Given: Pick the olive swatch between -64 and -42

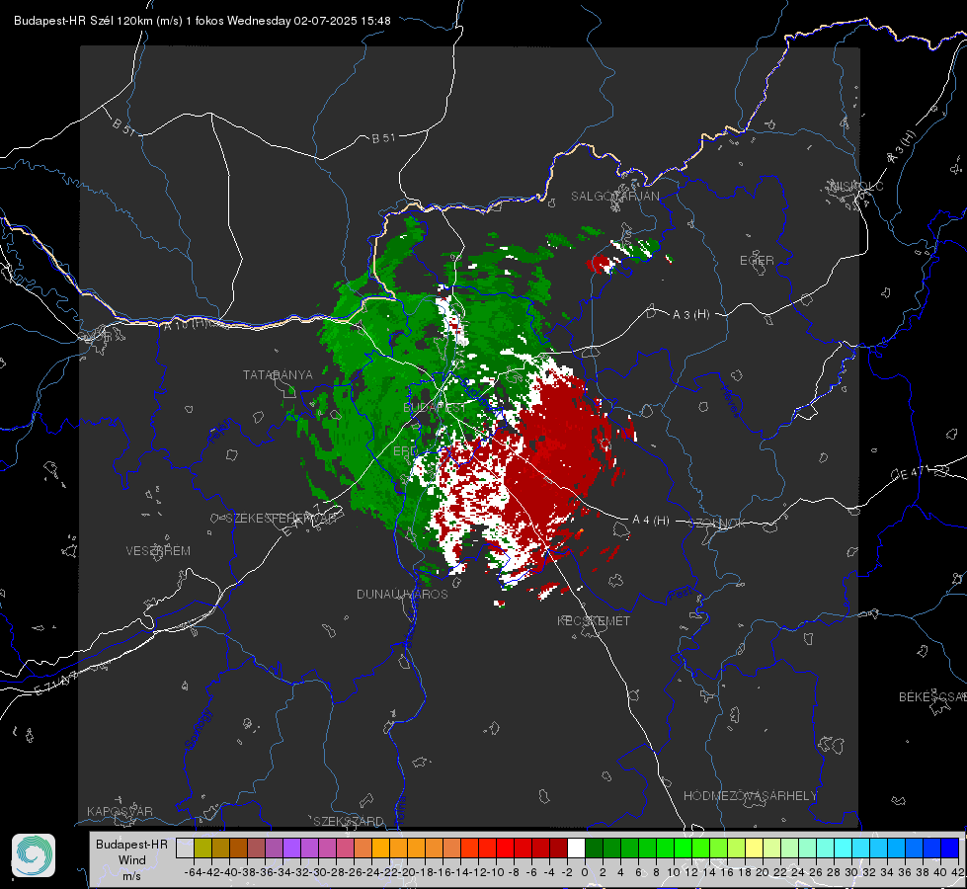Looking at the screenshot, I should 202,848.
